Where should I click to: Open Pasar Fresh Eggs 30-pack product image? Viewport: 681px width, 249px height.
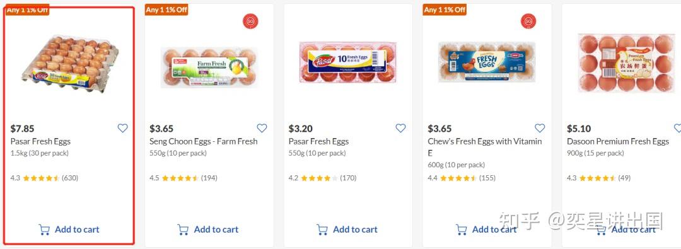point(70,64)
